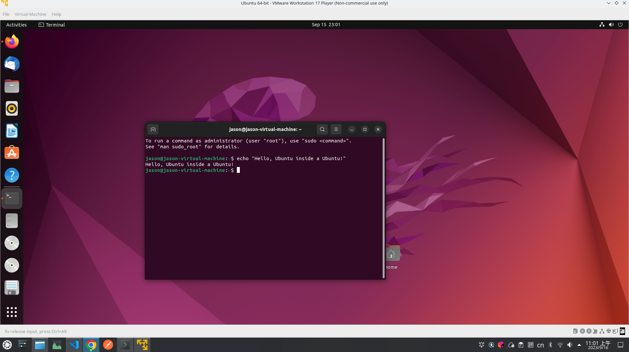The width and height of the screenshot is (629, 352).
Task: Show Applications grid in the dock
Action: [12, 312]
